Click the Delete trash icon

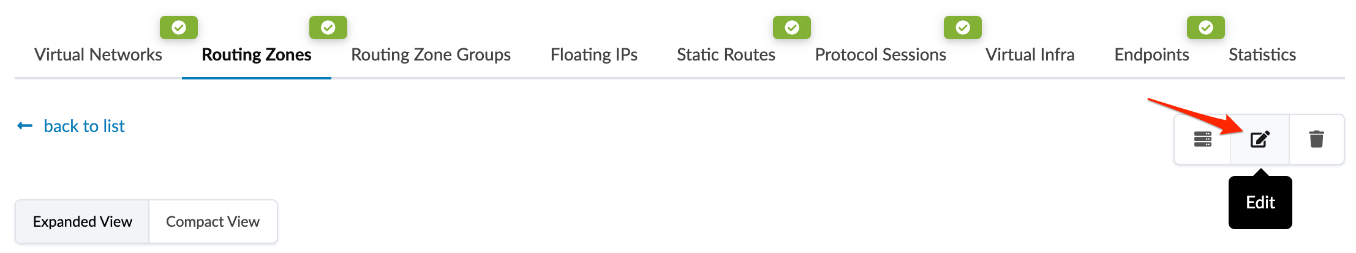click(1316, 139)
